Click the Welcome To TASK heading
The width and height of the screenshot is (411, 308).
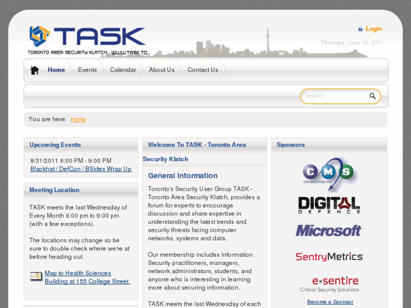(194, 152)
